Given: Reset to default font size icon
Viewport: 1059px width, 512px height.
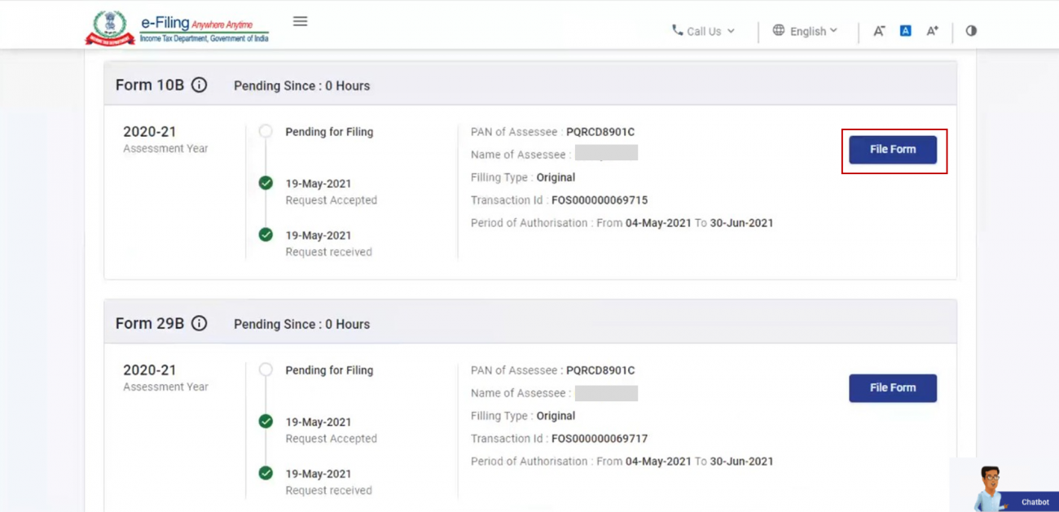Looking at the screenshot, I should coord(905,31).
